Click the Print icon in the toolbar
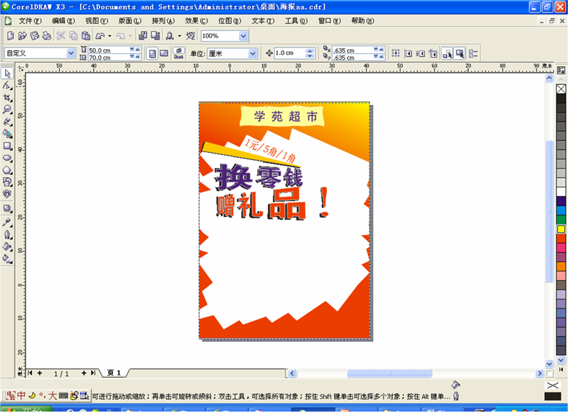The image size is (568, 412). (47, 36)
